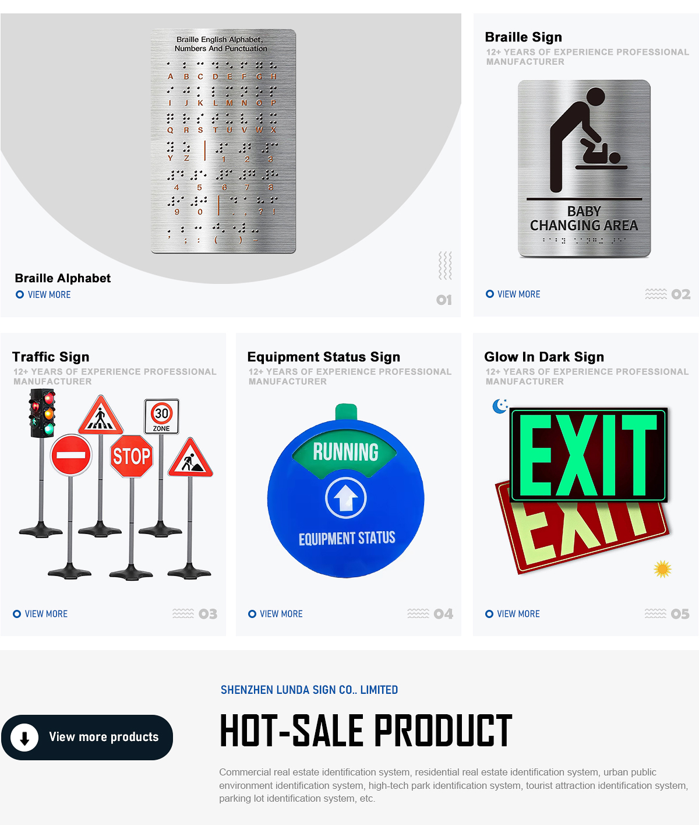
Task: Open VIEW MORE in the Braille Sign card
Action: (x=519, y=294)
